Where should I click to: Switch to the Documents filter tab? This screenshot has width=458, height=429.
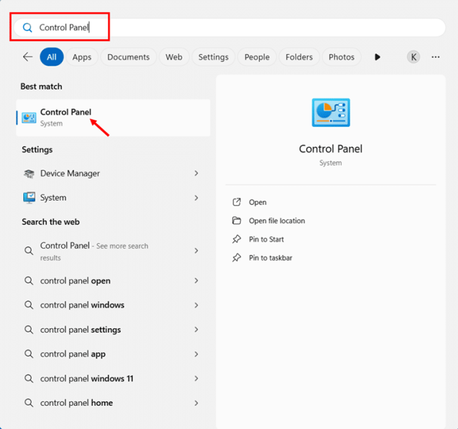click(x=128, y=56)
